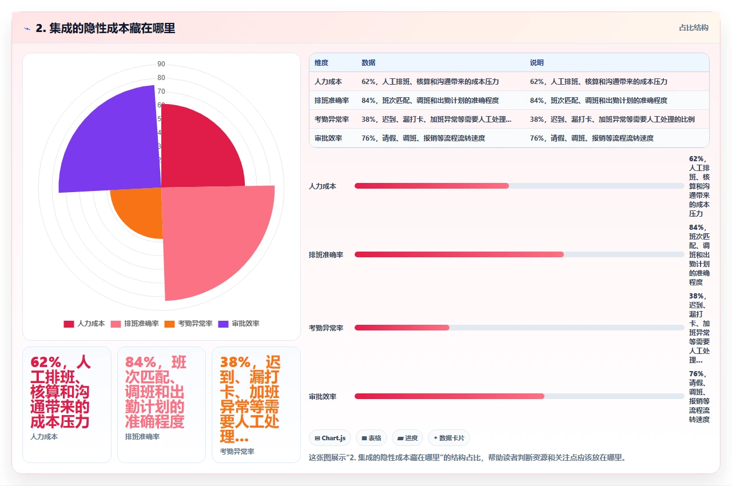Click the 76% note right of 审批效率 bar
Screen dimensions: 732x486
[699, 397]
